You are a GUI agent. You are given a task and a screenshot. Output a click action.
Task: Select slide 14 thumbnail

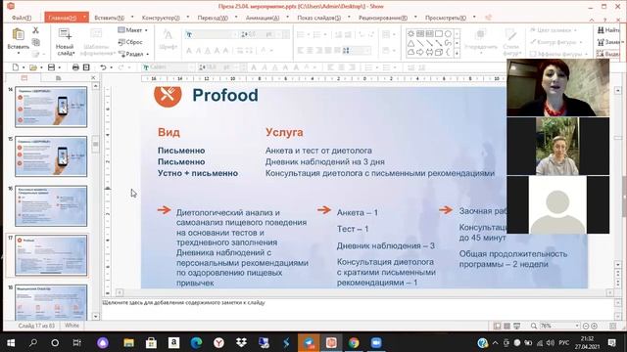[x=51, y=107]
